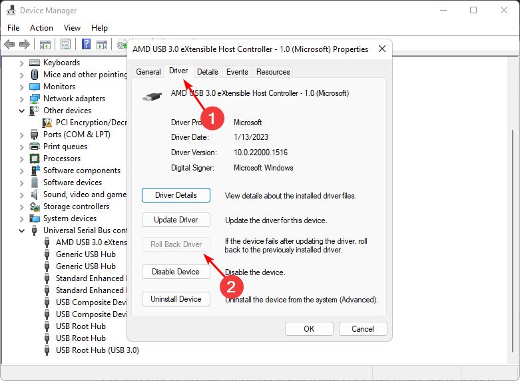520x381 pixels.
Task: Confirm the Properties dialog with OK
Action: point(309,329)
